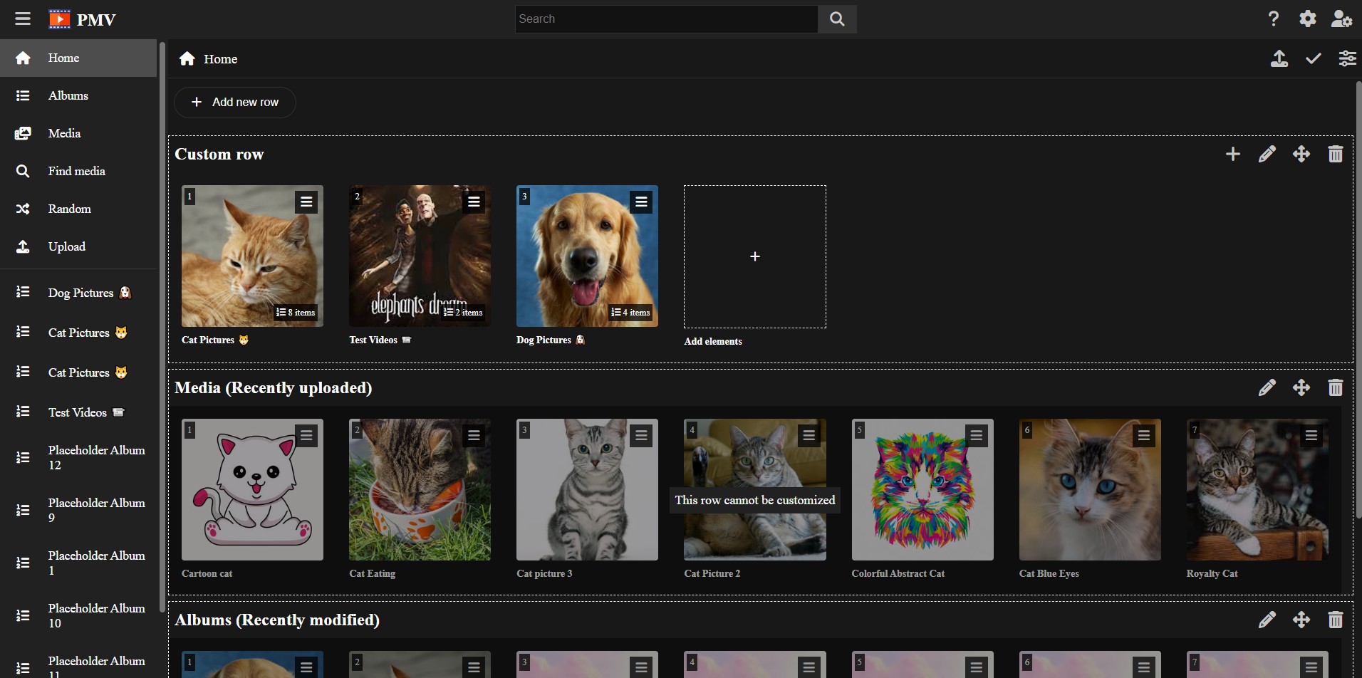This screenshot has width=1362, height=678.
Task: Click the Add elements placeholder box
Action: pos(755,256)
